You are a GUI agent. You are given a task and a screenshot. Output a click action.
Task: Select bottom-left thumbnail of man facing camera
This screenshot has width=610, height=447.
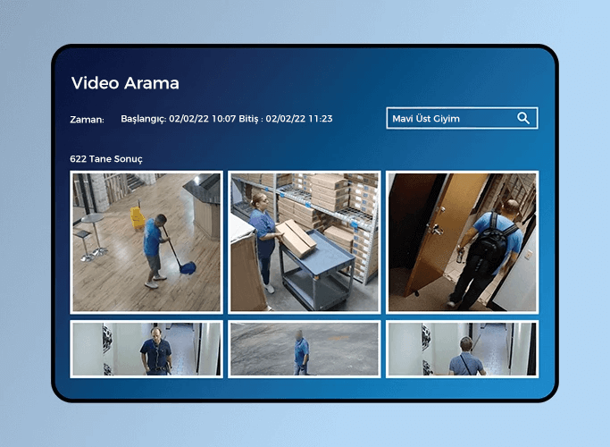coord(146,349)
